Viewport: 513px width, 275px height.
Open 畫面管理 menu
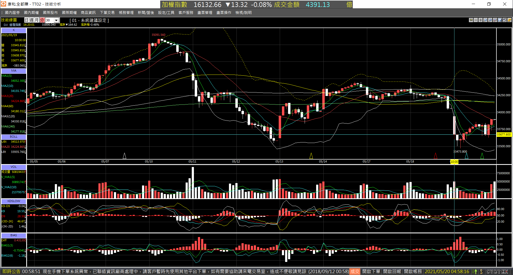(205, 13)
